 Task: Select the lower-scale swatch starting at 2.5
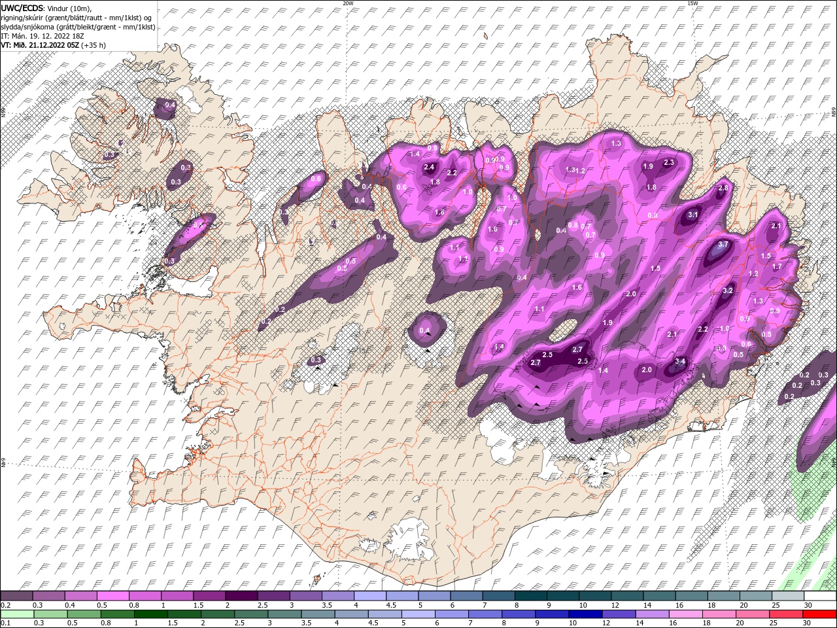(x=250, y=614)
